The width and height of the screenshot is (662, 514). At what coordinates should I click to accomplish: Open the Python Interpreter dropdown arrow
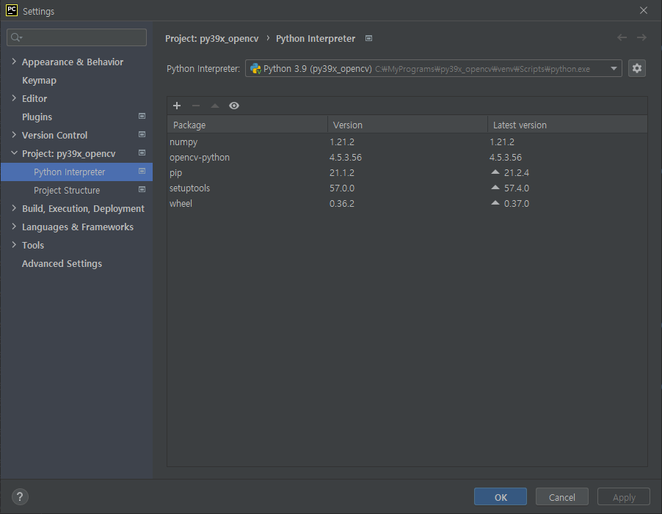[614, 68]
